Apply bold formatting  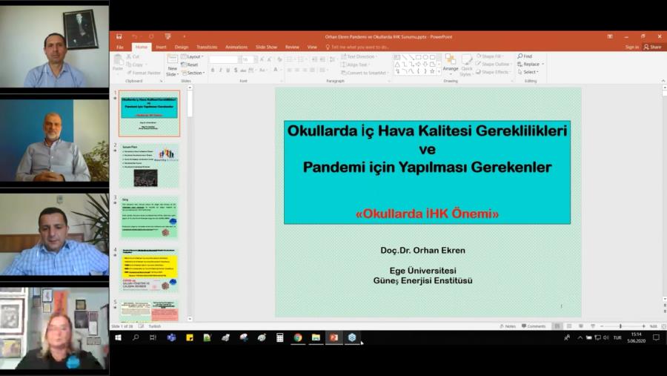[x=213, y=70]
